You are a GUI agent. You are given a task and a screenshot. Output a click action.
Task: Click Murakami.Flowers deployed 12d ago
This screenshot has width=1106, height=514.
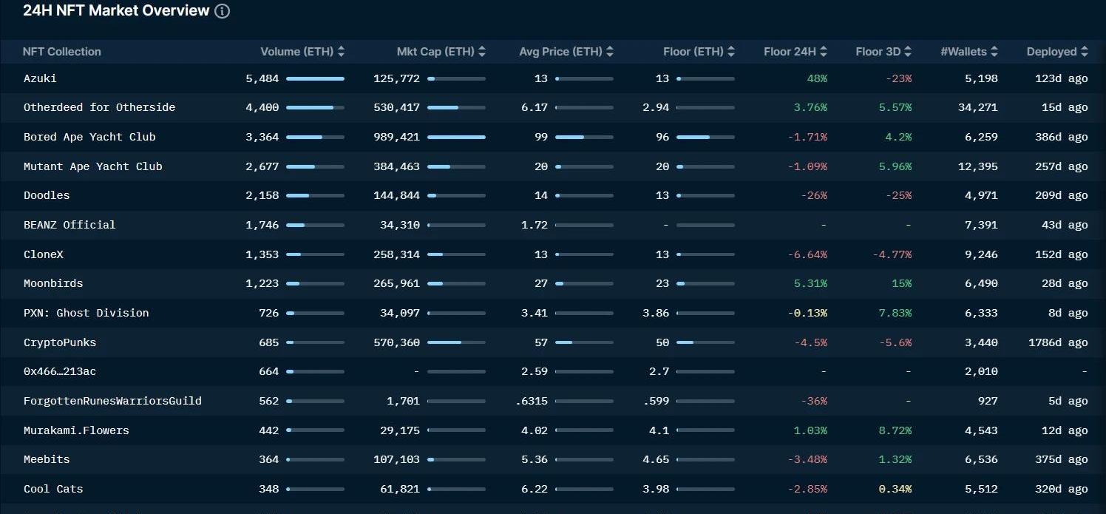(1065, 430)
